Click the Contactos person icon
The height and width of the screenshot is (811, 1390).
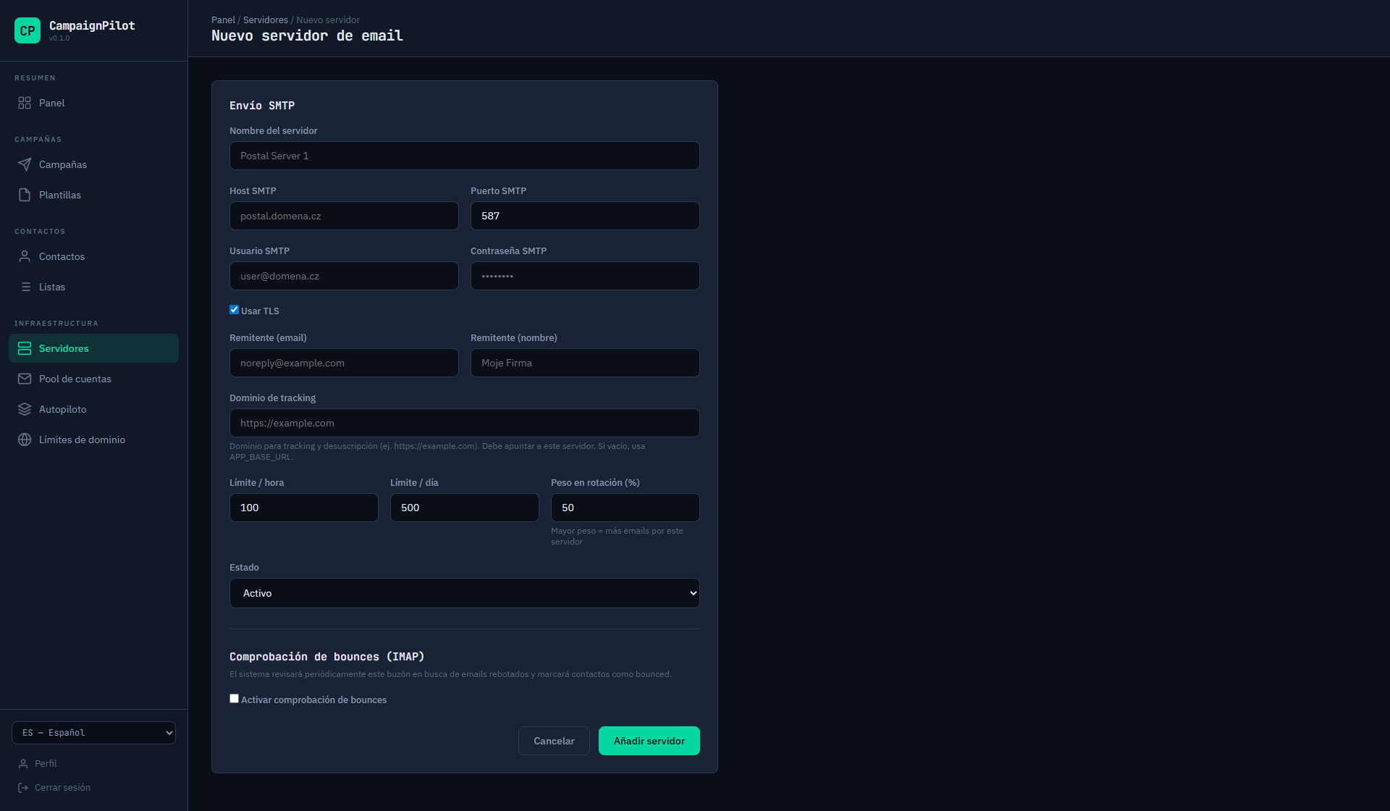(x=25, y=256)
